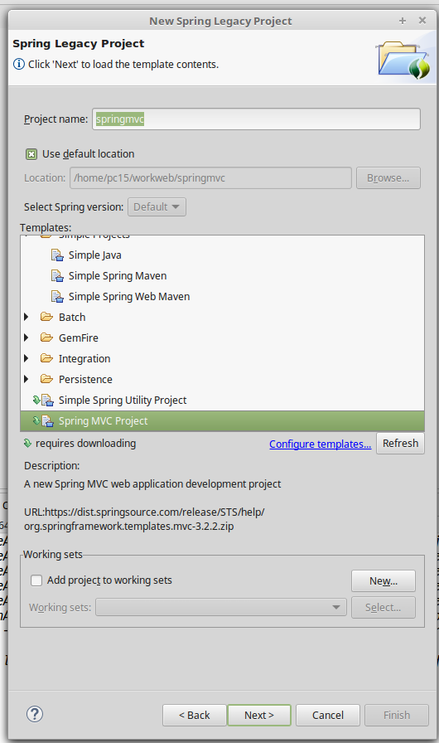The image size is (439, 743).
Task: Expand the Persistence tree node
Action: tap(27, 379)
